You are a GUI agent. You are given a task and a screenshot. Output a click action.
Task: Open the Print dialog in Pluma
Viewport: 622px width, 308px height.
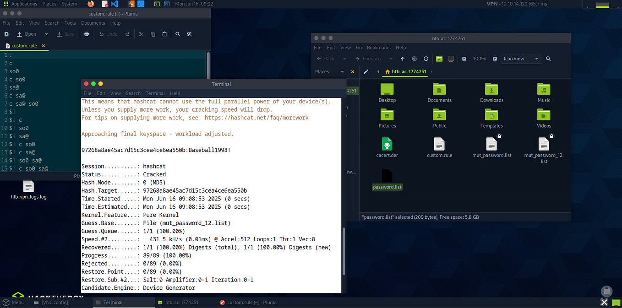[87, 34]
